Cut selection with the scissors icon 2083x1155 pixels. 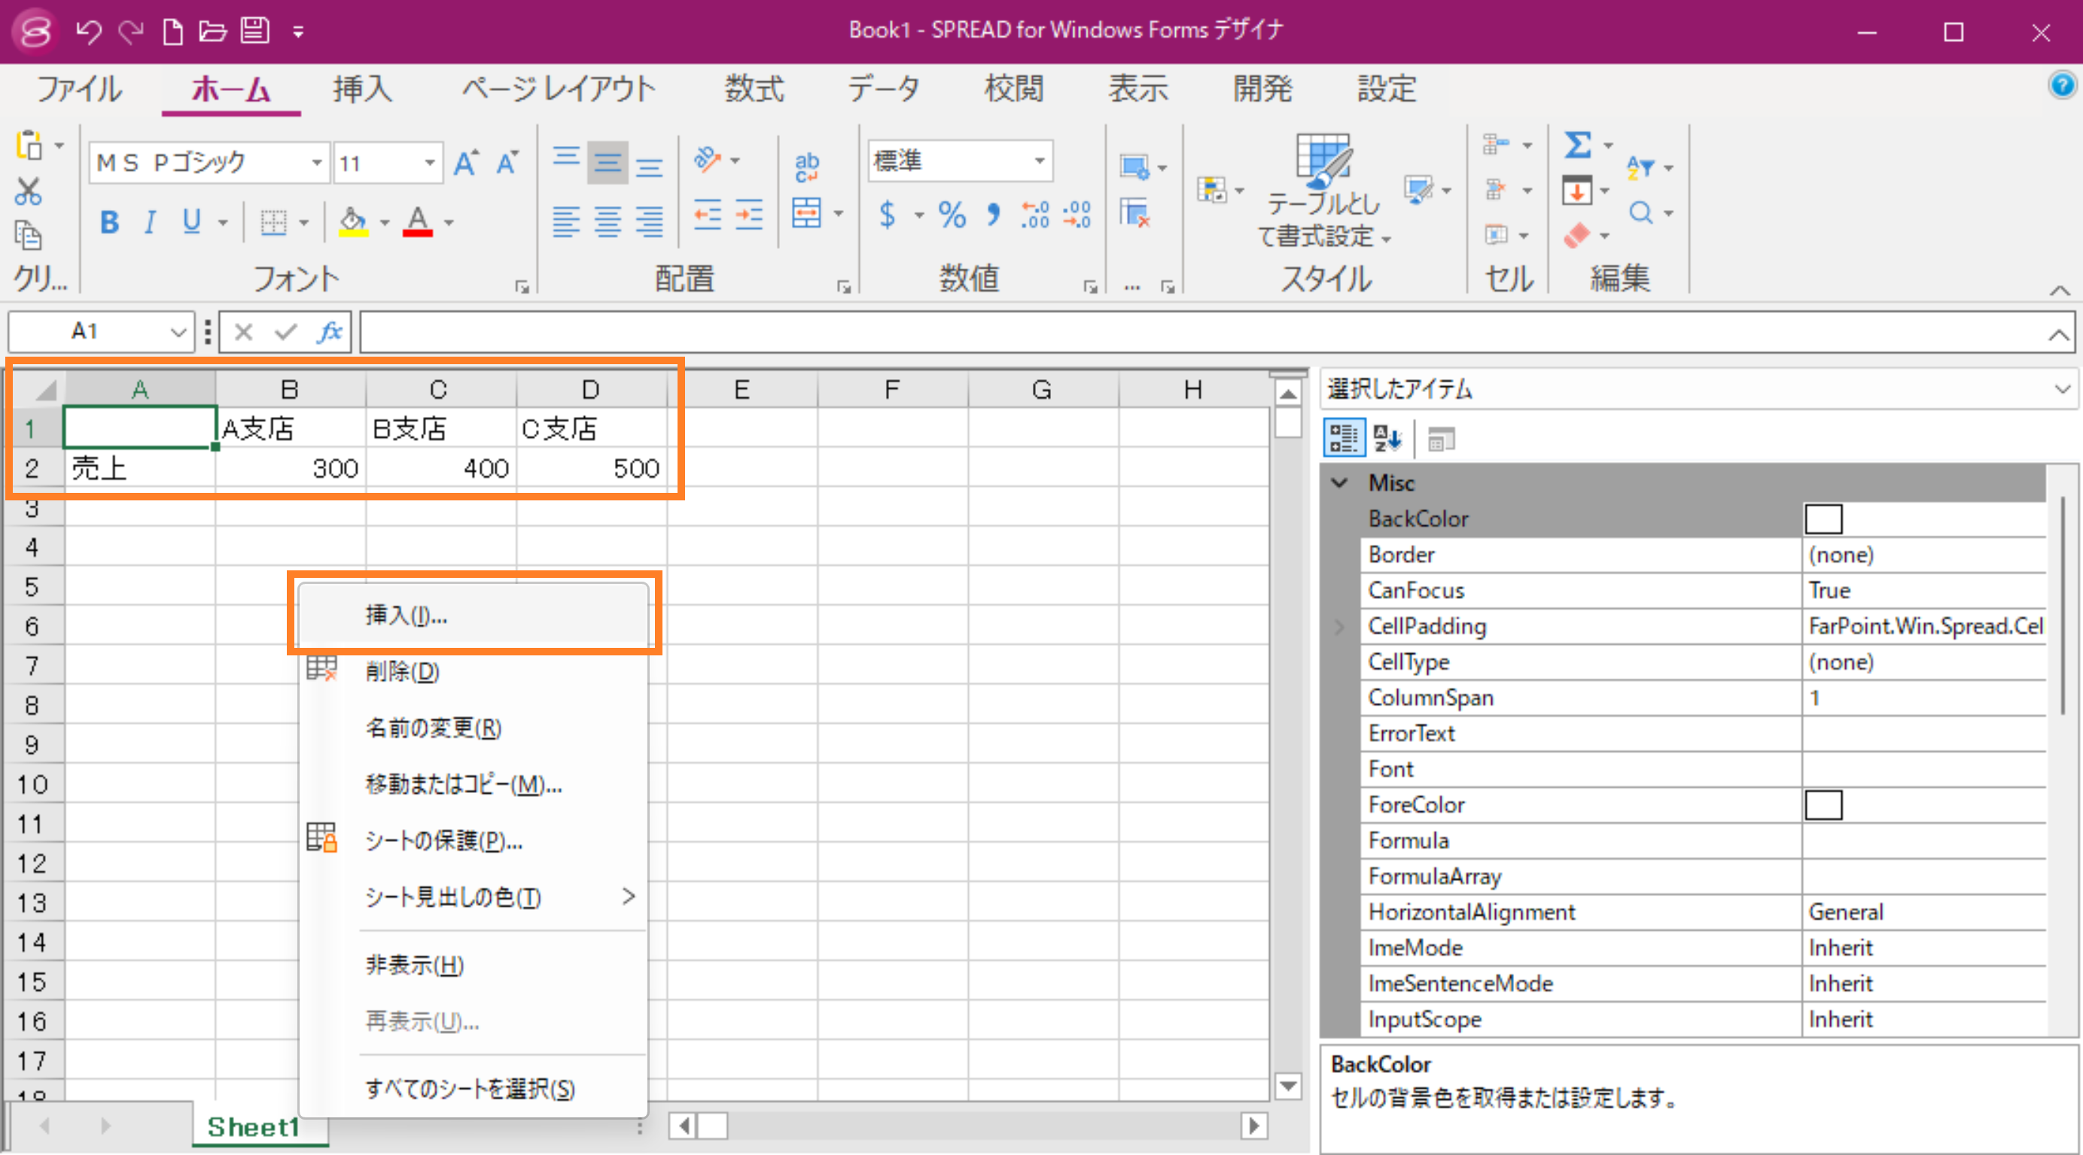click(x=29, y=191)
